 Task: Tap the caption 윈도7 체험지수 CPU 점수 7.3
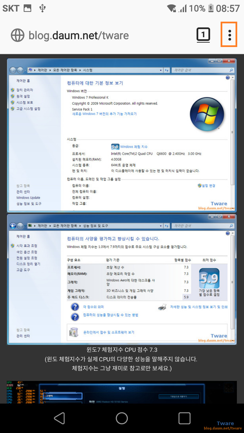click(x=122, y=350)
